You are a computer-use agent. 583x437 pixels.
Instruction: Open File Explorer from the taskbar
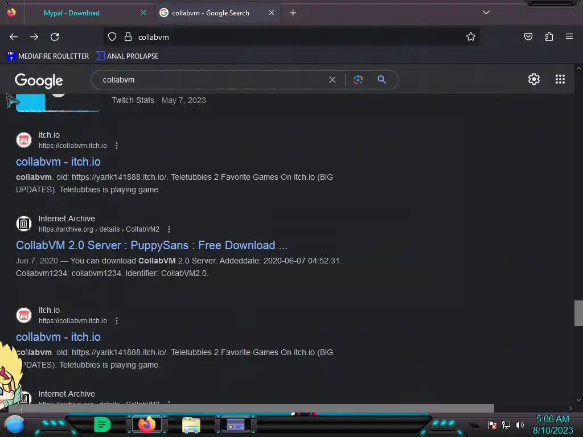point(191,425)
